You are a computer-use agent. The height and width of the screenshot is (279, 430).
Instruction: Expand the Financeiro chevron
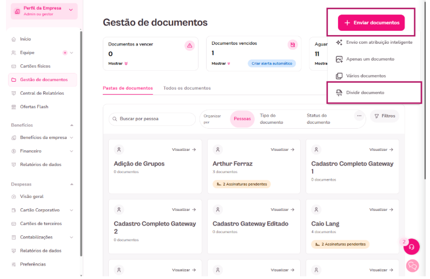coord(71,151)
